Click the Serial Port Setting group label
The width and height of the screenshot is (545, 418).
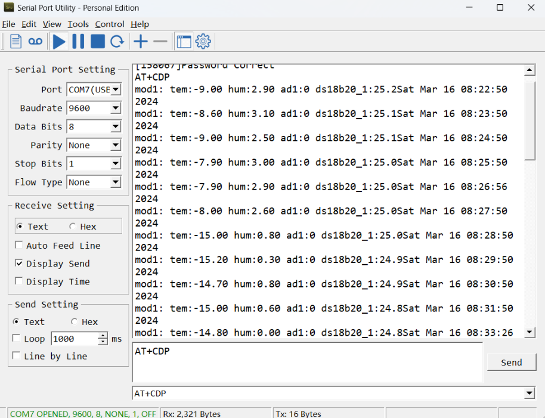pyautogui.click(x=65, y=70)
